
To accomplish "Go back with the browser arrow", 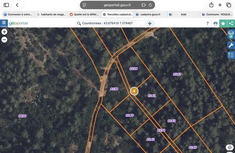I will [x=17, y=5].
